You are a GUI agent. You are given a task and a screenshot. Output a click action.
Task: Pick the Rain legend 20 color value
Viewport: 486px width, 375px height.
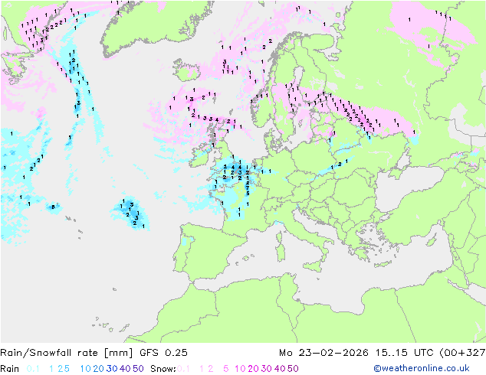click(x=98, y=369)
